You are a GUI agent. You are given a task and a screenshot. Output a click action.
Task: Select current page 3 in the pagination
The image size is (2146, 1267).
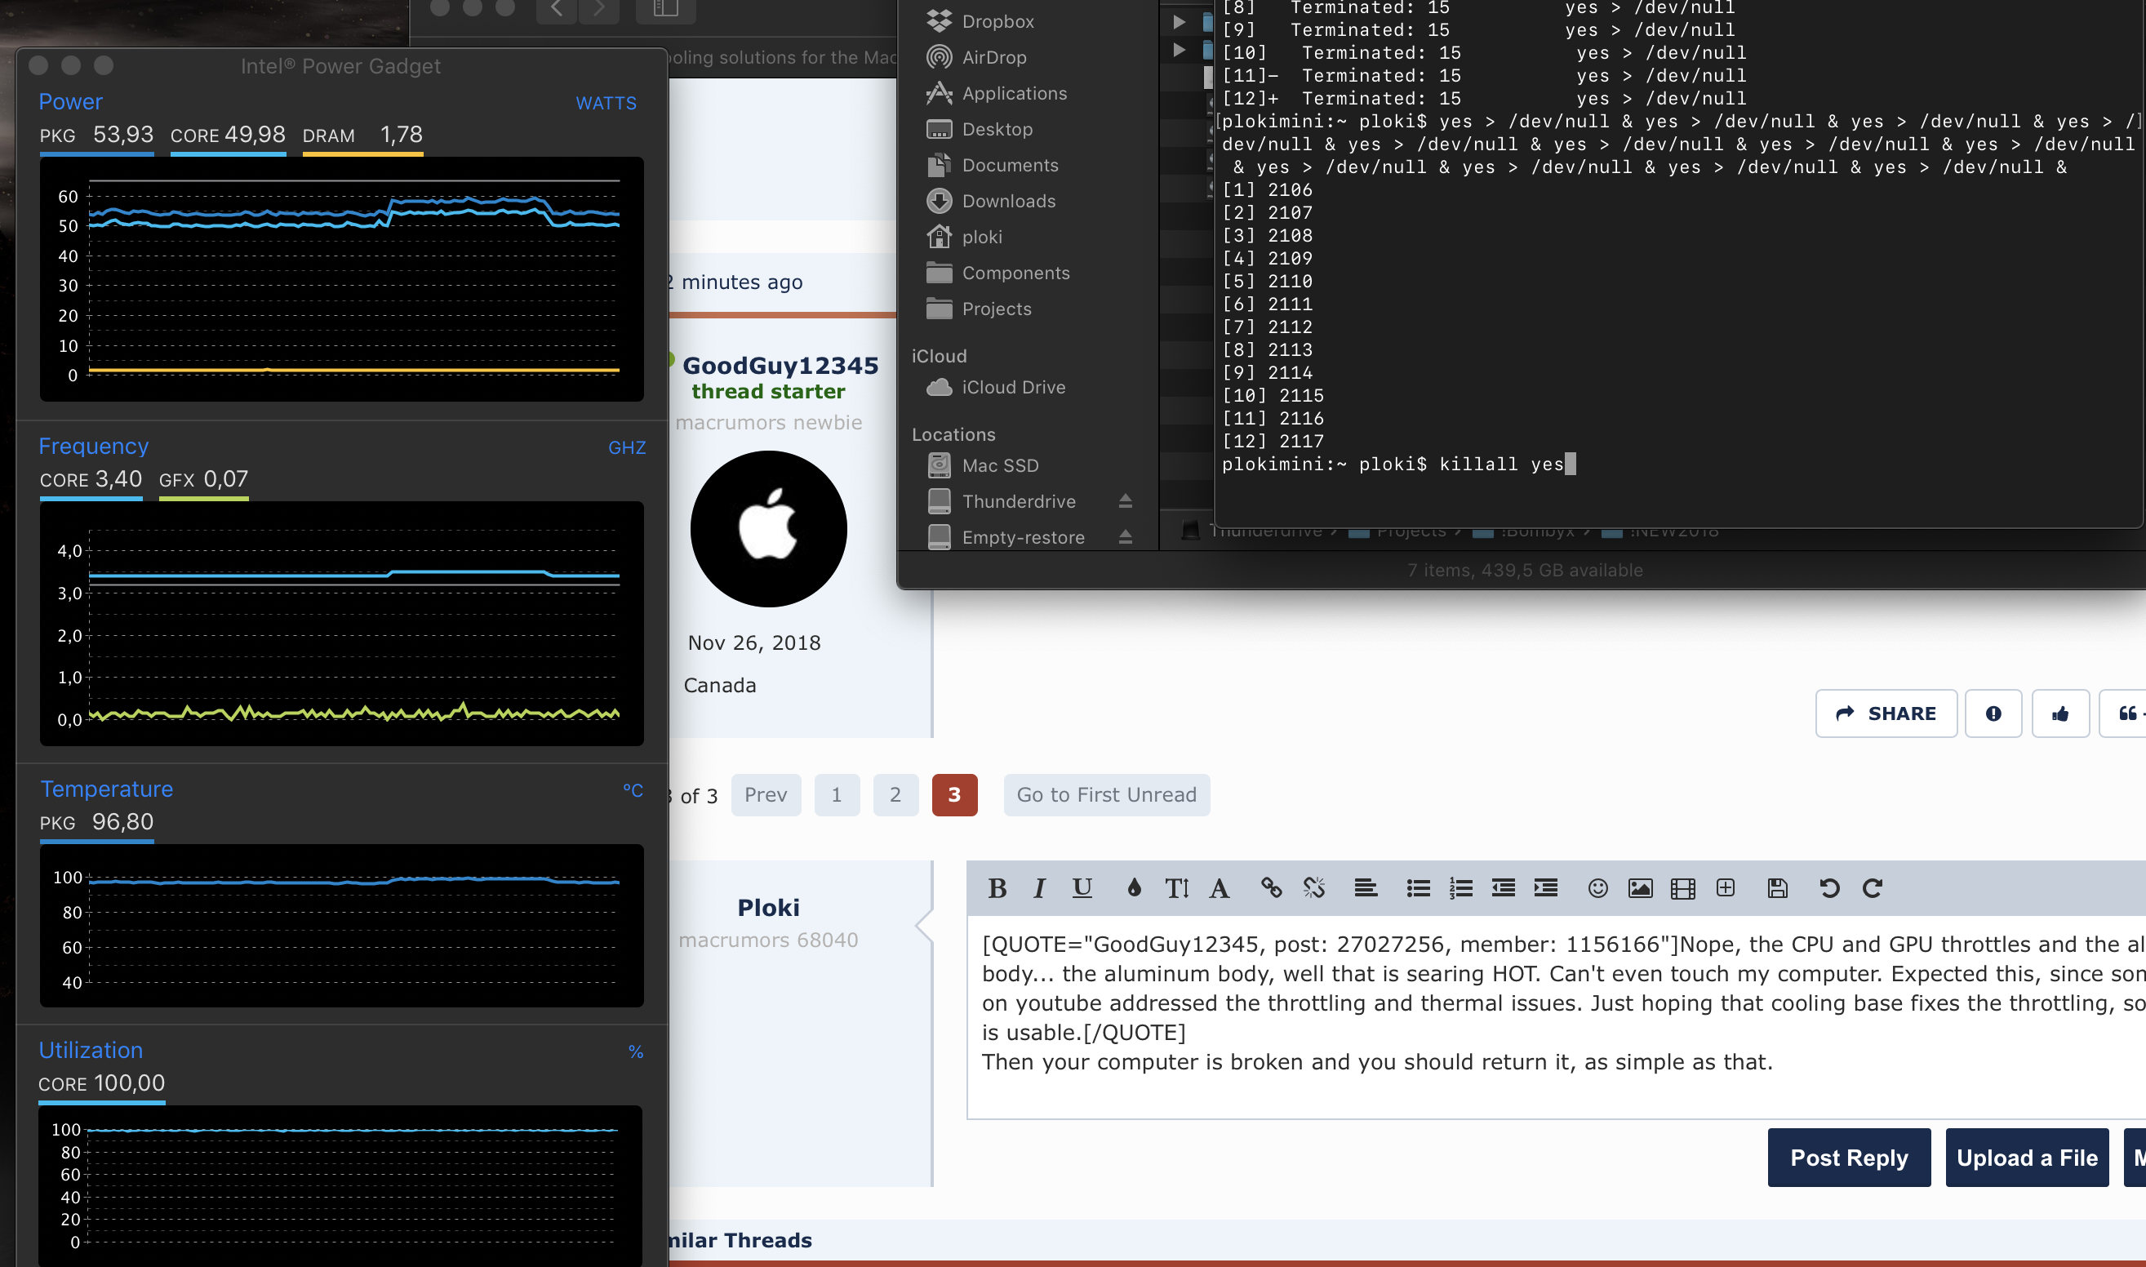[954, 795]
